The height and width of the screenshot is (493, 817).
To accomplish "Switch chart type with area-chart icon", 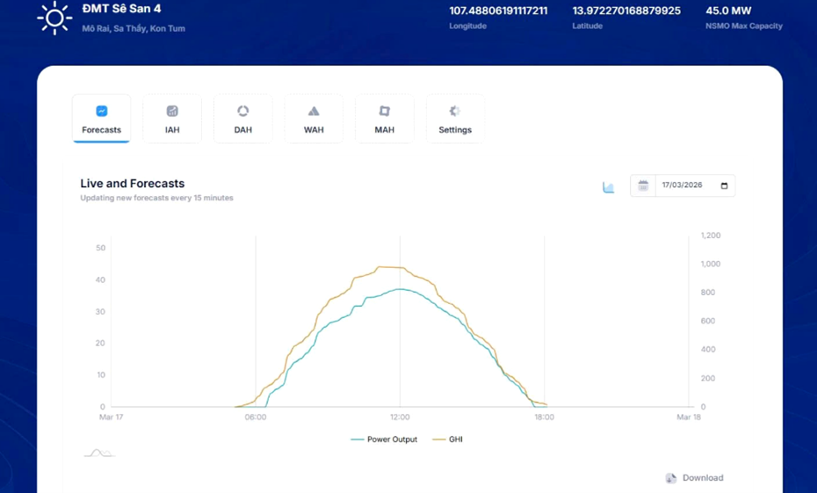I will coord(608,187).
